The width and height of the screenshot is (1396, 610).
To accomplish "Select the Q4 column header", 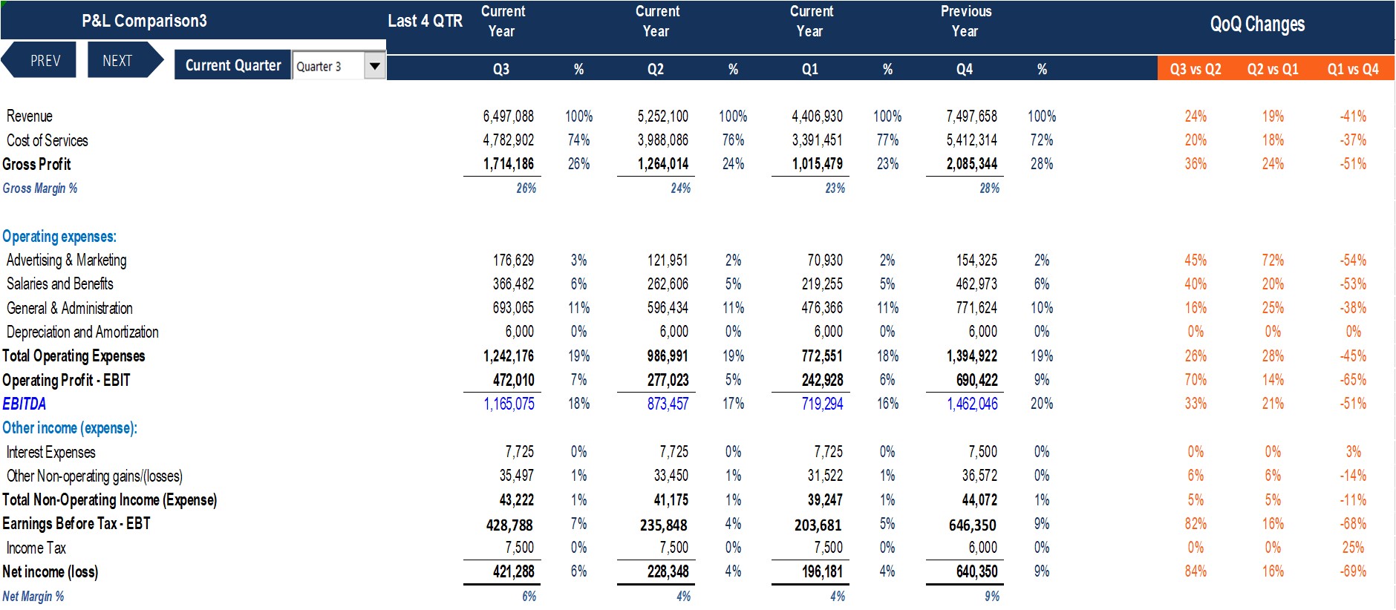I will [965, 69].
